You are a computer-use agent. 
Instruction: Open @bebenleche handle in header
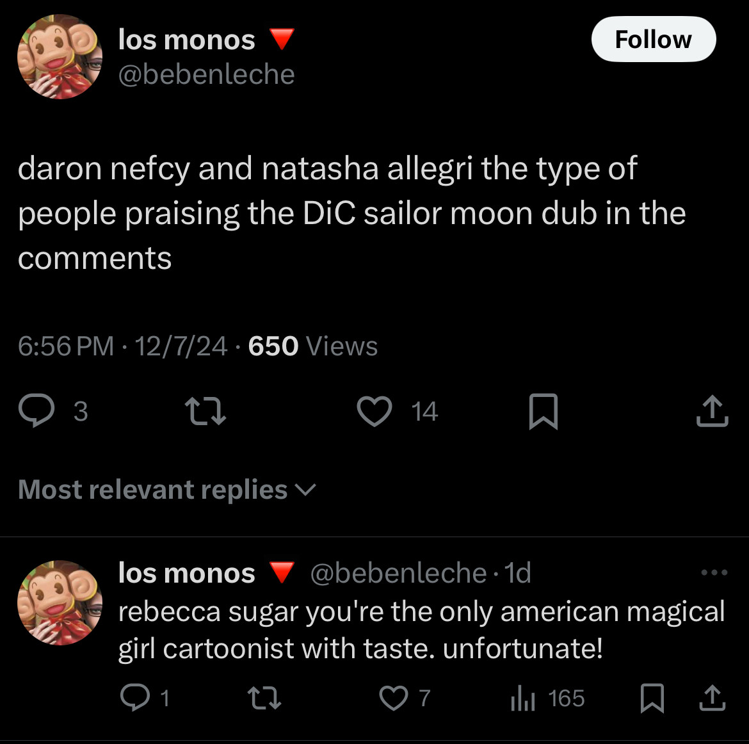206,74
